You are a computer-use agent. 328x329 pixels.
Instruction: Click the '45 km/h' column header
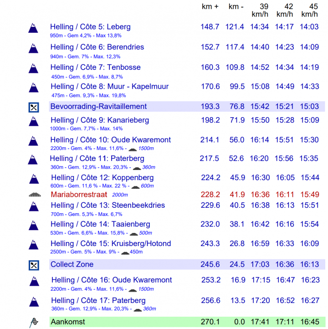tap(309, 10)
